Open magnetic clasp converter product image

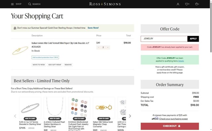pos(104,108)
